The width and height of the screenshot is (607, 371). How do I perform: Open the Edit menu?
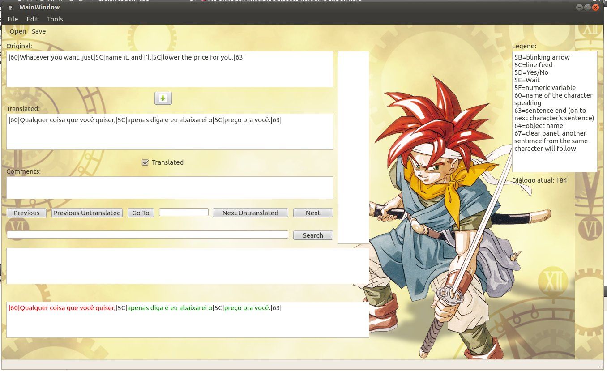pyautogui.click(x=33, y=19)
